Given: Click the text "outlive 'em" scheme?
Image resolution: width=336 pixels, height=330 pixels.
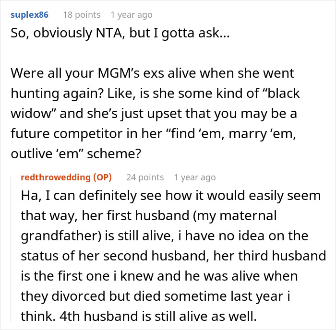Looking at the screenshot, I should point(76,154).
